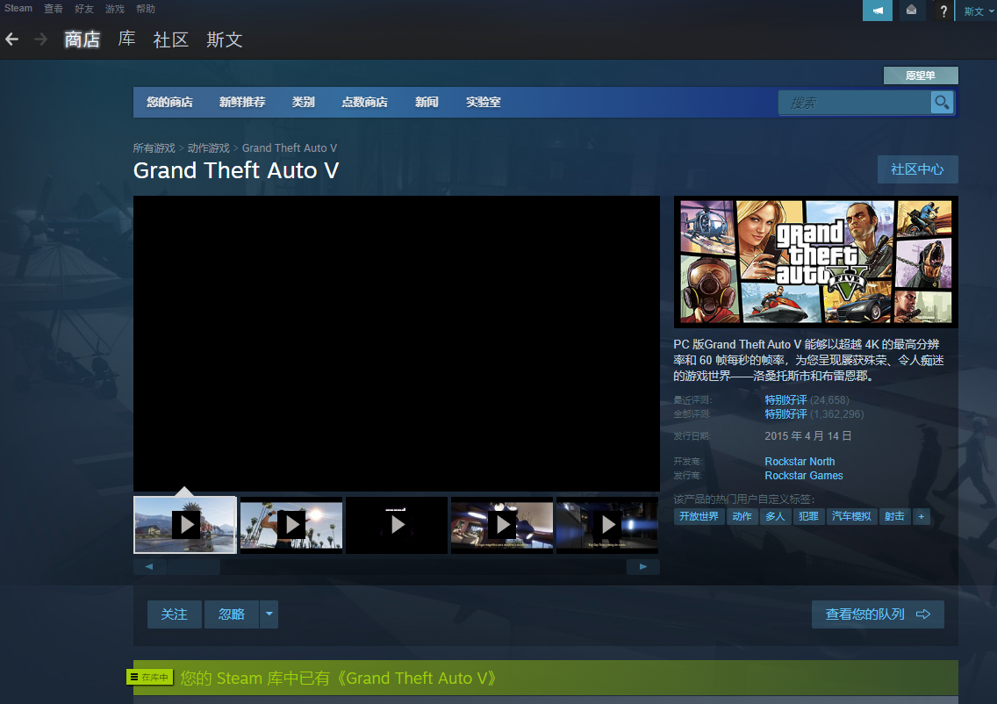Click the 愿望单 wishlist button

point(921,75)
